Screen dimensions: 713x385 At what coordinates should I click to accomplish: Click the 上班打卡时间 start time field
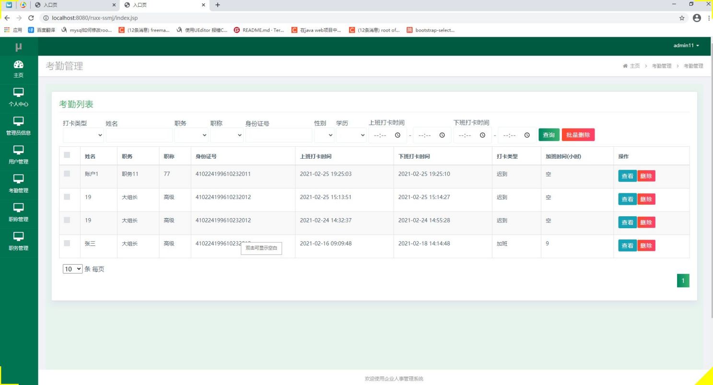(x=387, y=135)
